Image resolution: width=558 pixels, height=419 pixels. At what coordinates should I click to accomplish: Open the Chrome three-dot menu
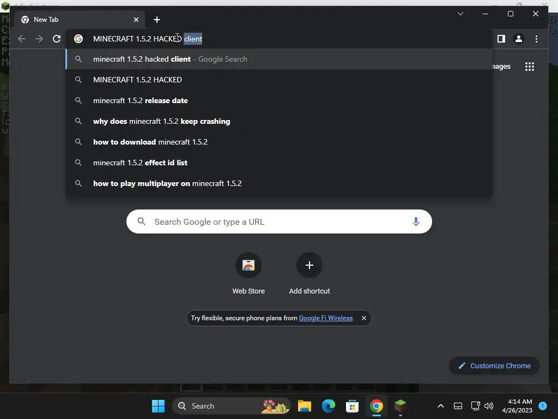[x=536, y=39]
